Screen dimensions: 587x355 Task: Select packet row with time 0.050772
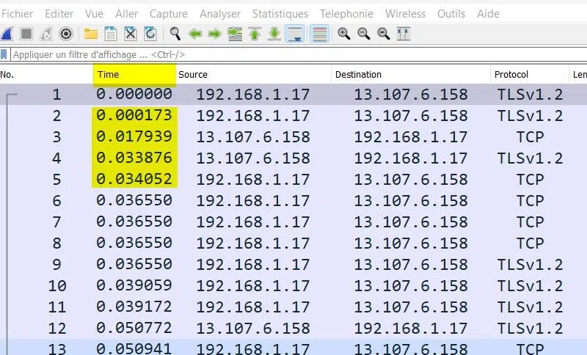[293, 329]
